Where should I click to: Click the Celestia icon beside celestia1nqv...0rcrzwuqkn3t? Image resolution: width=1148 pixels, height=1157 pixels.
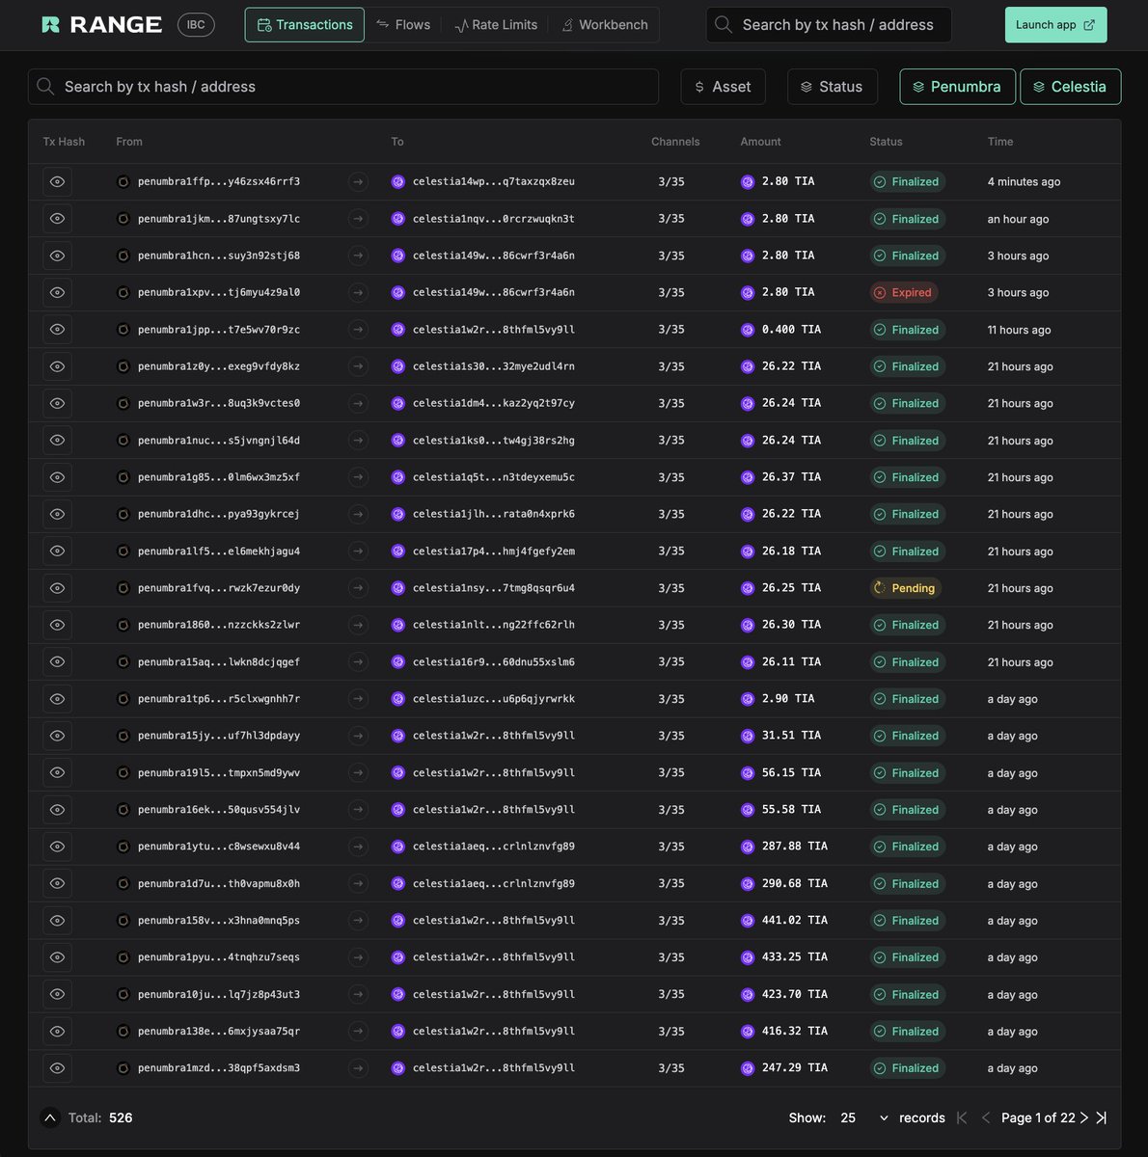397,219
